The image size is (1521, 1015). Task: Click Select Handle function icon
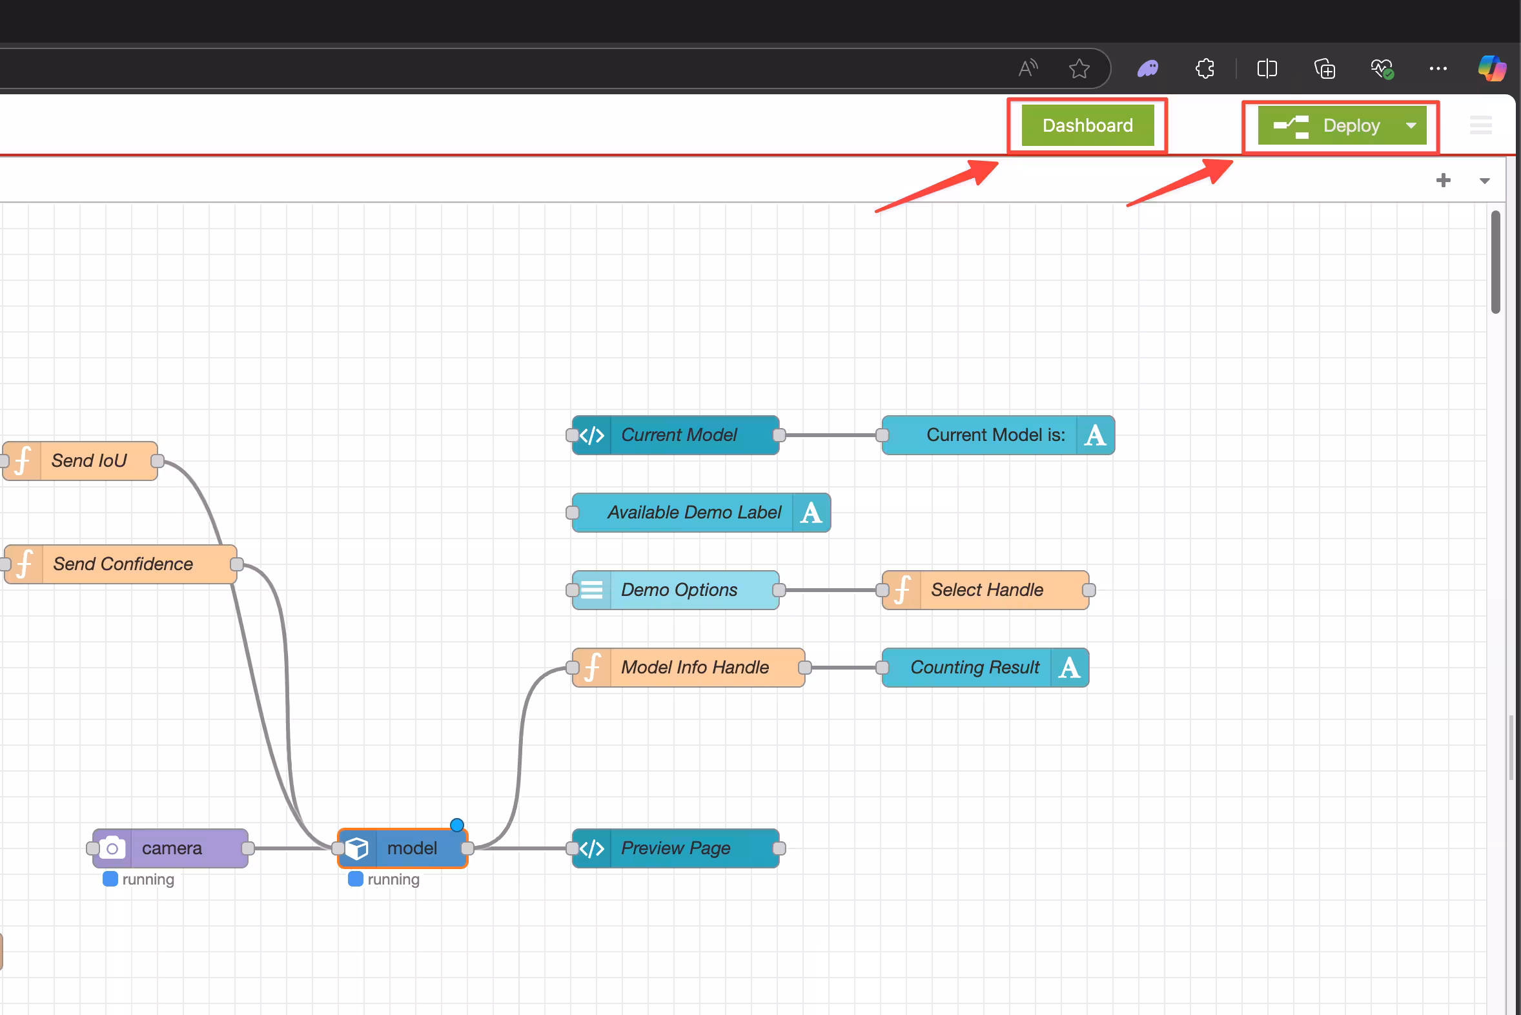(x=902, y=590)
